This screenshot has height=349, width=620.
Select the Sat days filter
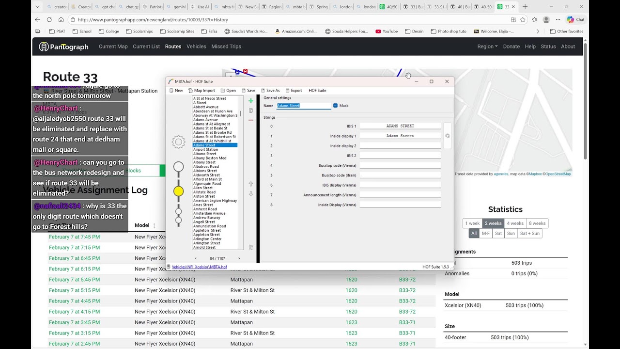click(x=498, y=233)
